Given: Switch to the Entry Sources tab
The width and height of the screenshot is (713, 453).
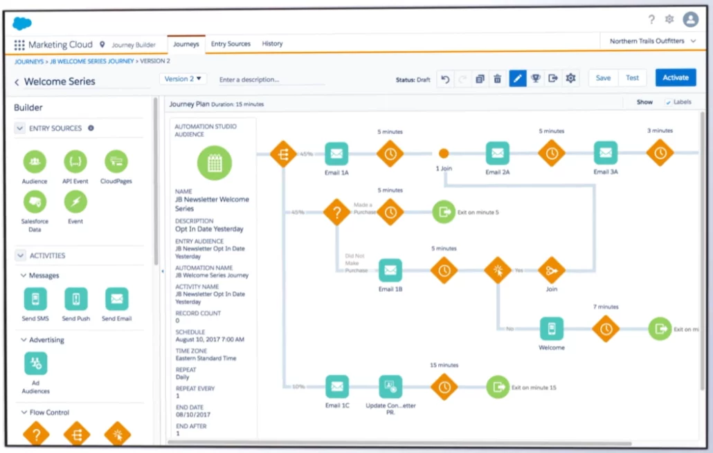Looking at the screenshot, I should [x=231, y=44].
